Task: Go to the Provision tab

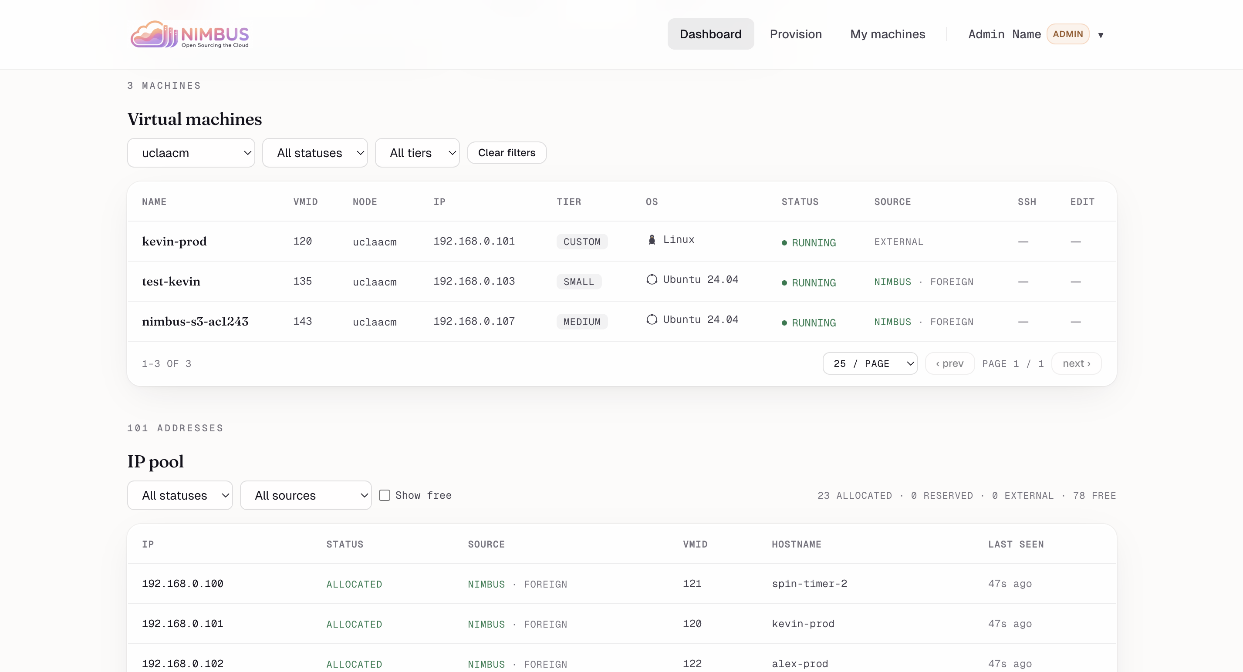Action: [795, 34]
